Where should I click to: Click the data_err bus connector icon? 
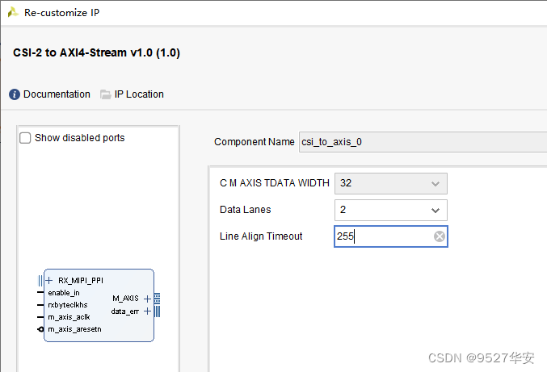156,311
